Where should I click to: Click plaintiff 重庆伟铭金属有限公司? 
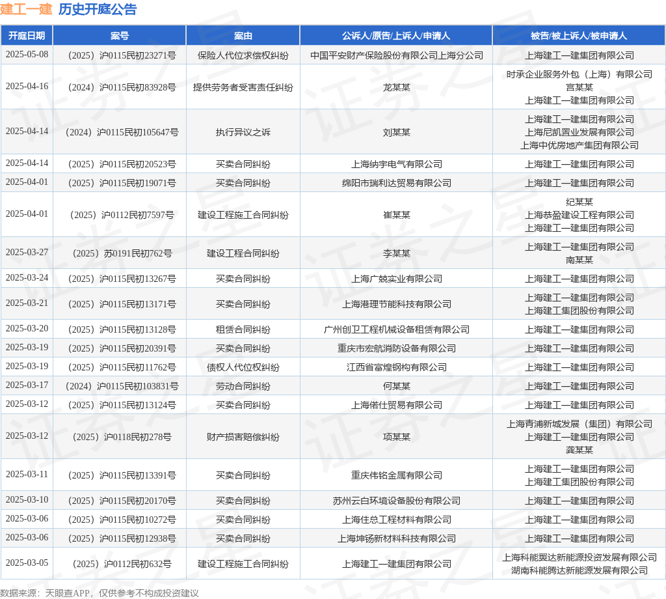[x=396, y=475]
